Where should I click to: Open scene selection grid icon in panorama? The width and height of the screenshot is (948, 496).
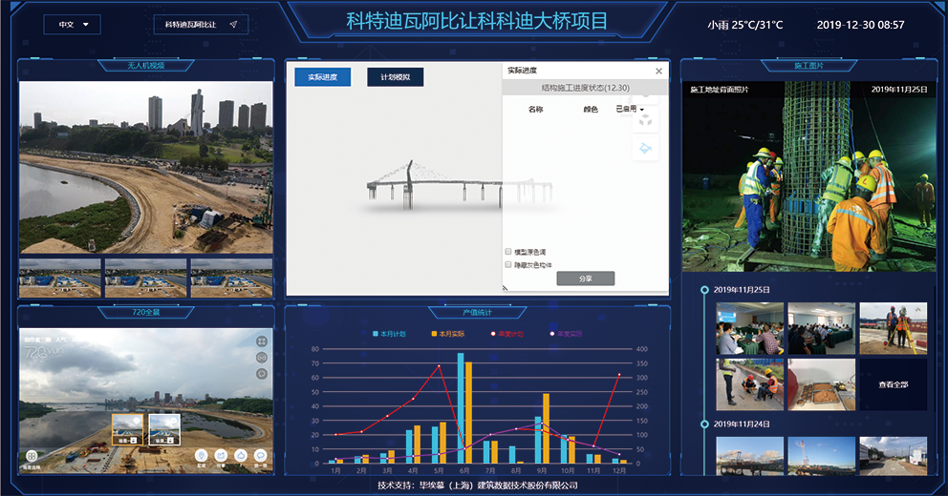[32, 457]
